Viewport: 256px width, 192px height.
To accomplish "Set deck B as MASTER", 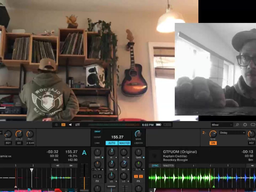I will 169,166.
